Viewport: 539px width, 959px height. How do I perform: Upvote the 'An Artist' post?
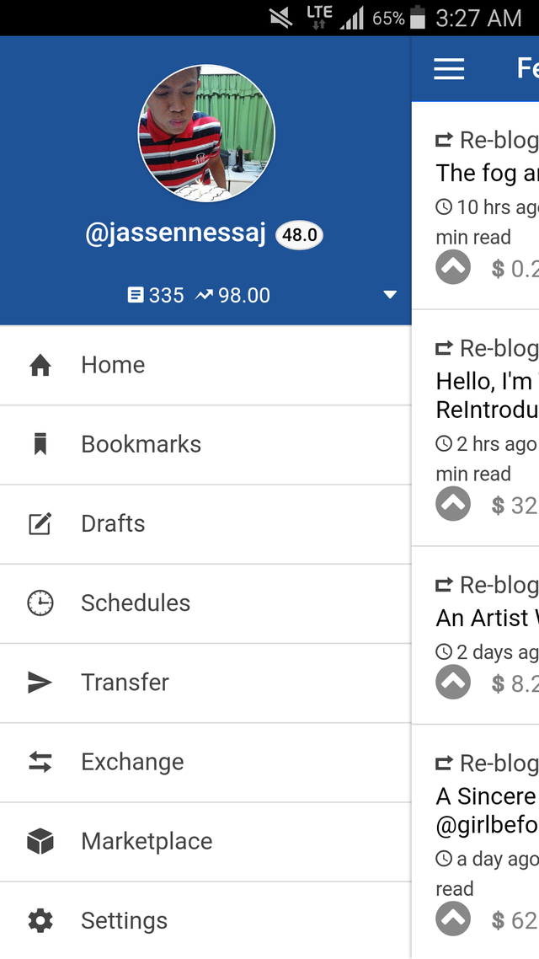[x=453, y=683]
